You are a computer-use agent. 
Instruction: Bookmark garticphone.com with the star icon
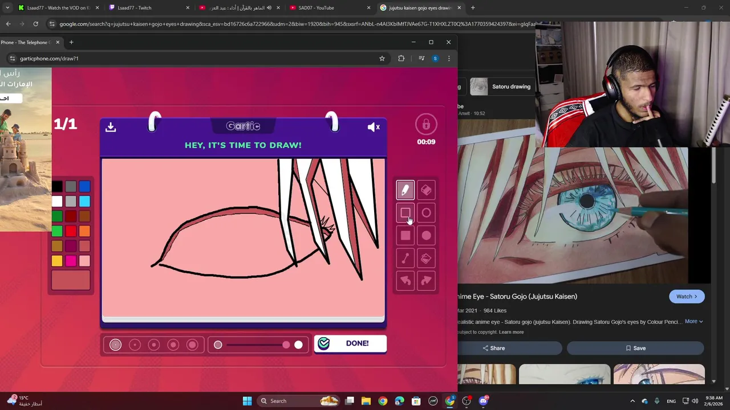[382, 58]
